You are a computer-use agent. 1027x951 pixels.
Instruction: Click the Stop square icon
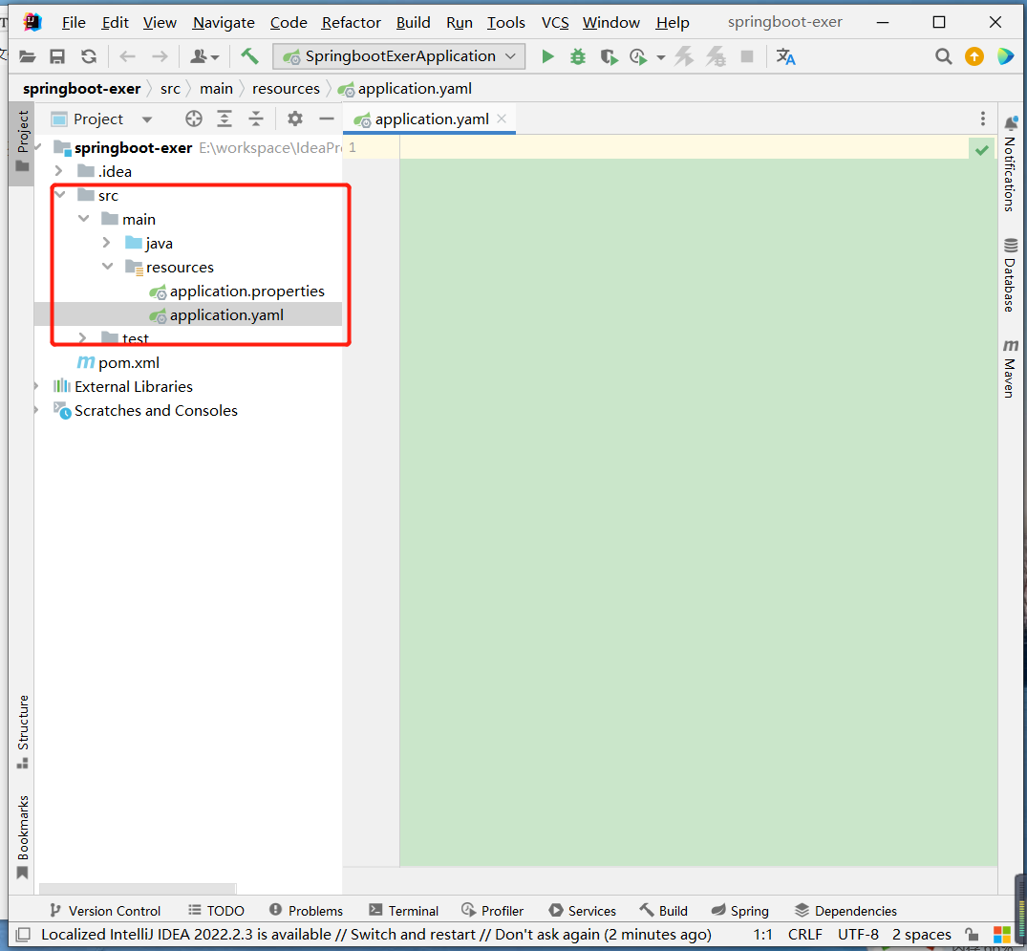tap(747, 57)
